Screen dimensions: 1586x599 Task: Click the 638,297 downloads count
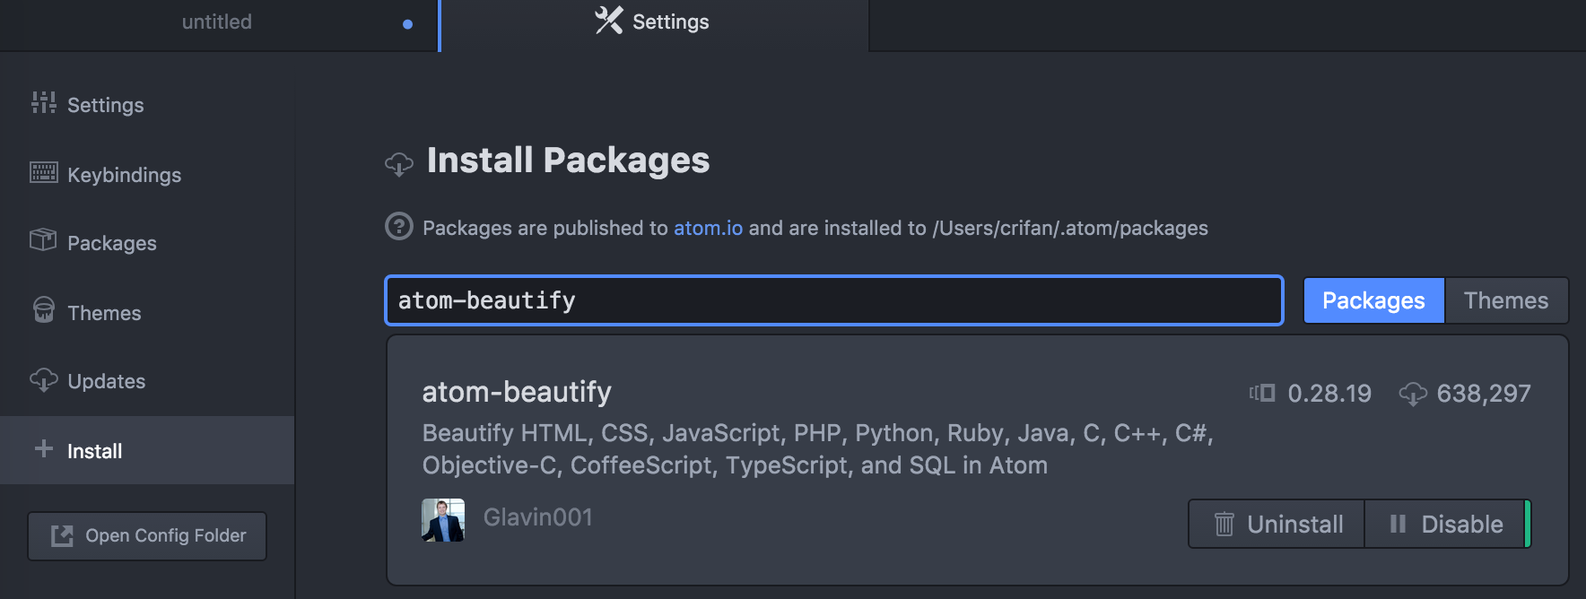1484,394
